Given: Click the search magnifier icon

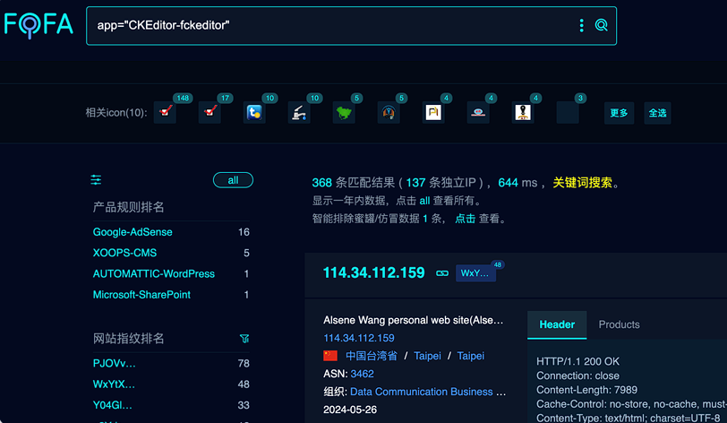Looking at the screenshot, I should [x=602, y=26].
